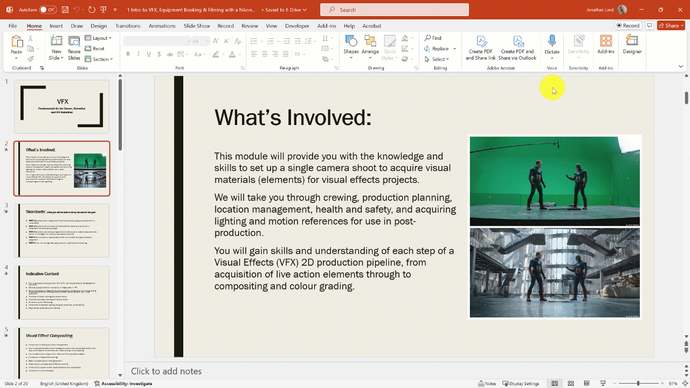Toggle the Notes pane in status bar

click(x=487, y=384)
